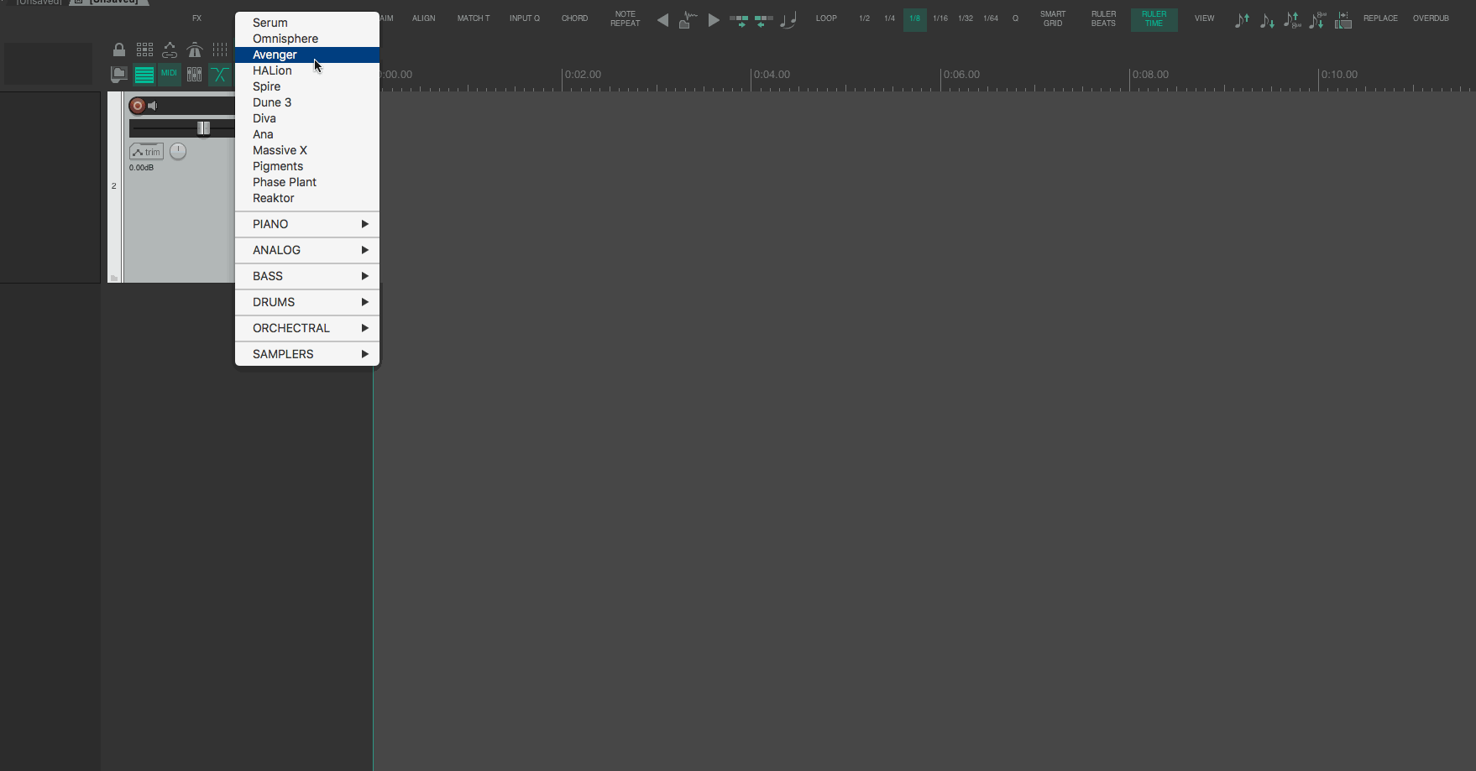
Task: Select the Avenger menu entry
Action: (307, 55)
